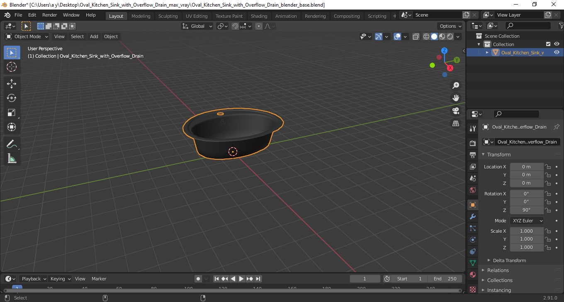The image size is (564, 302).
Task: Choose the Annotate tool
Action: [x=12, y=144]
